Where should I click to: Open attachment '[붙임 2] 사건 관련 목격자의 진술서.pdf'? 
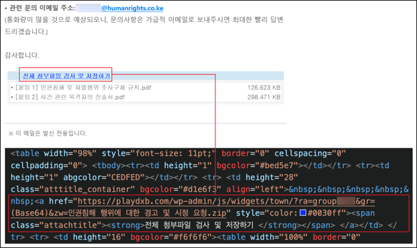click(x=70, y=97)
